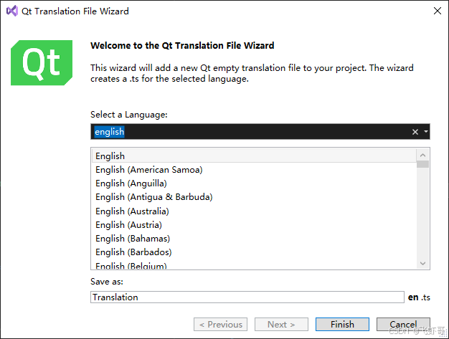Click the disabled Previous button

tap(220, 324)
